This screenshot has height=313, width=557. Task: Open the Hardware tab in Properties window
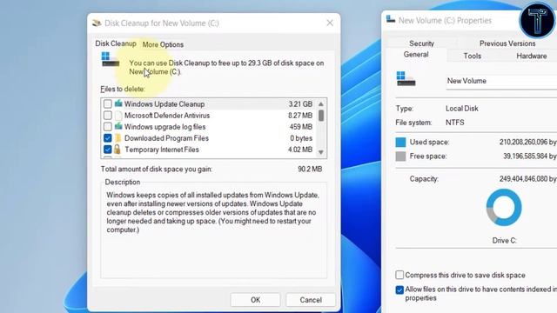(532, 56)
